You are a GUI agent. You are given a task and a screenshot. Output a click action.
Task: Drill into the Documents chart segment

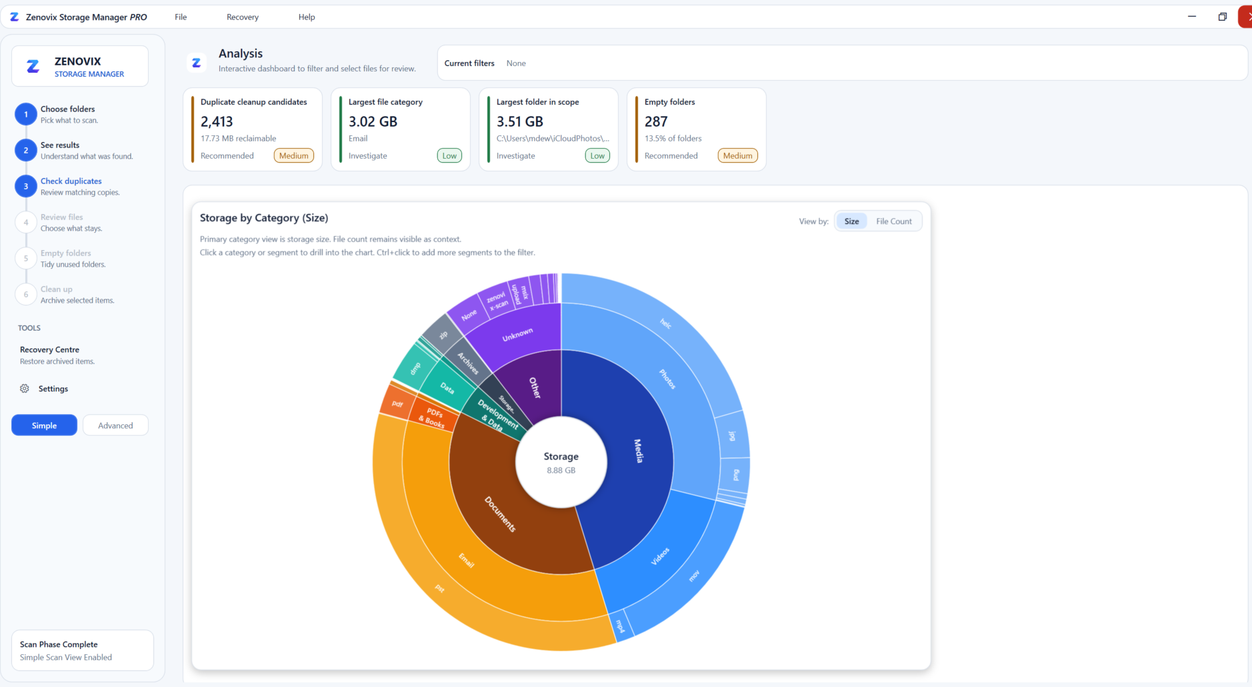pos(500,514)
